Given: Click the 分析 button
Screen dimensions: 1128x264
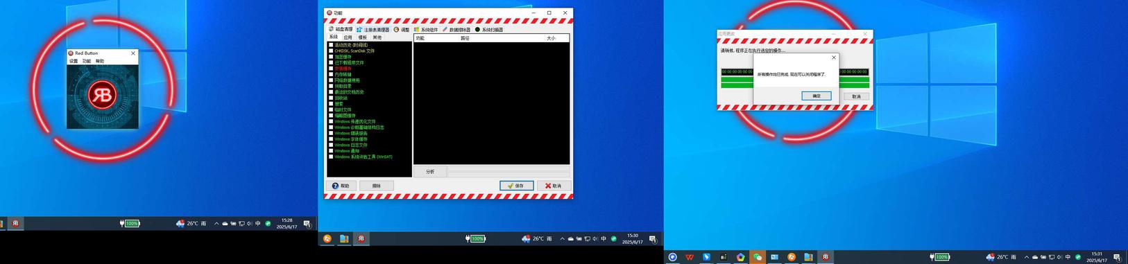Looking at the screenshot, I should 430,171.
